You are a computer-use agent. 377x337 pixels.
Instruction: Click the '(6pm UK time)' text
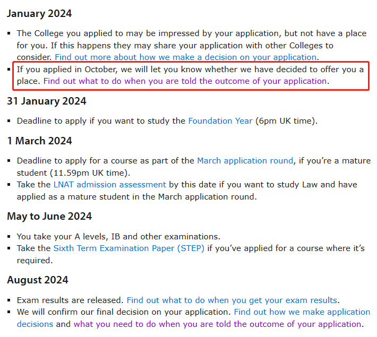(x=286, y=121)
